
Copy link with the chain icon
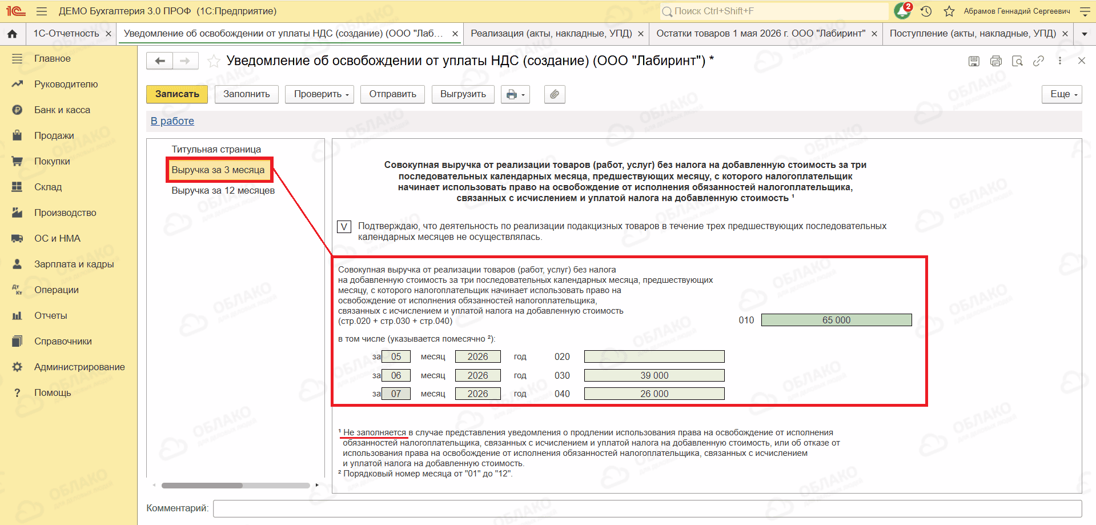(x=1038, y=61)
